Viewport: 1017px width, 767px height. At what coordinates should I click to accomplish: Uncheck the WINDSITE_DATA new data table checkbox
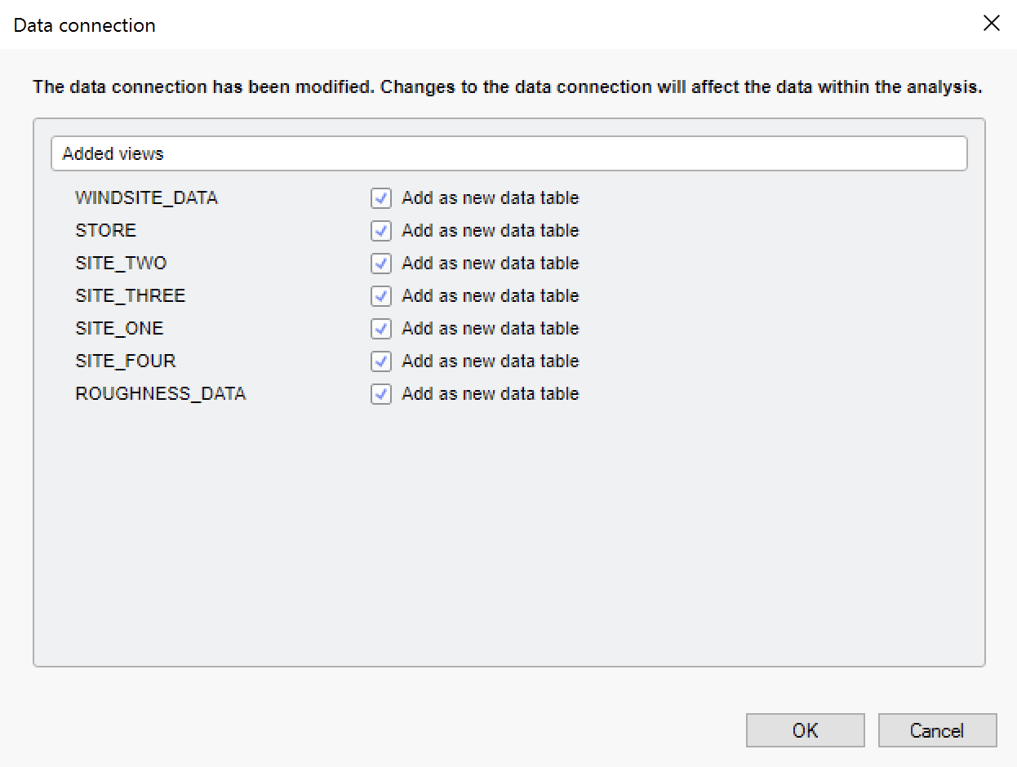[381, 198]
